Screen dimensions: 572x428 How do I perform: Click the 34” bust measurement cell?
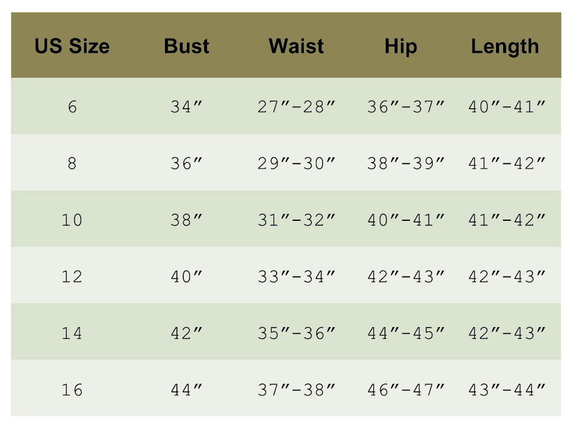click(x=186, y=107)
